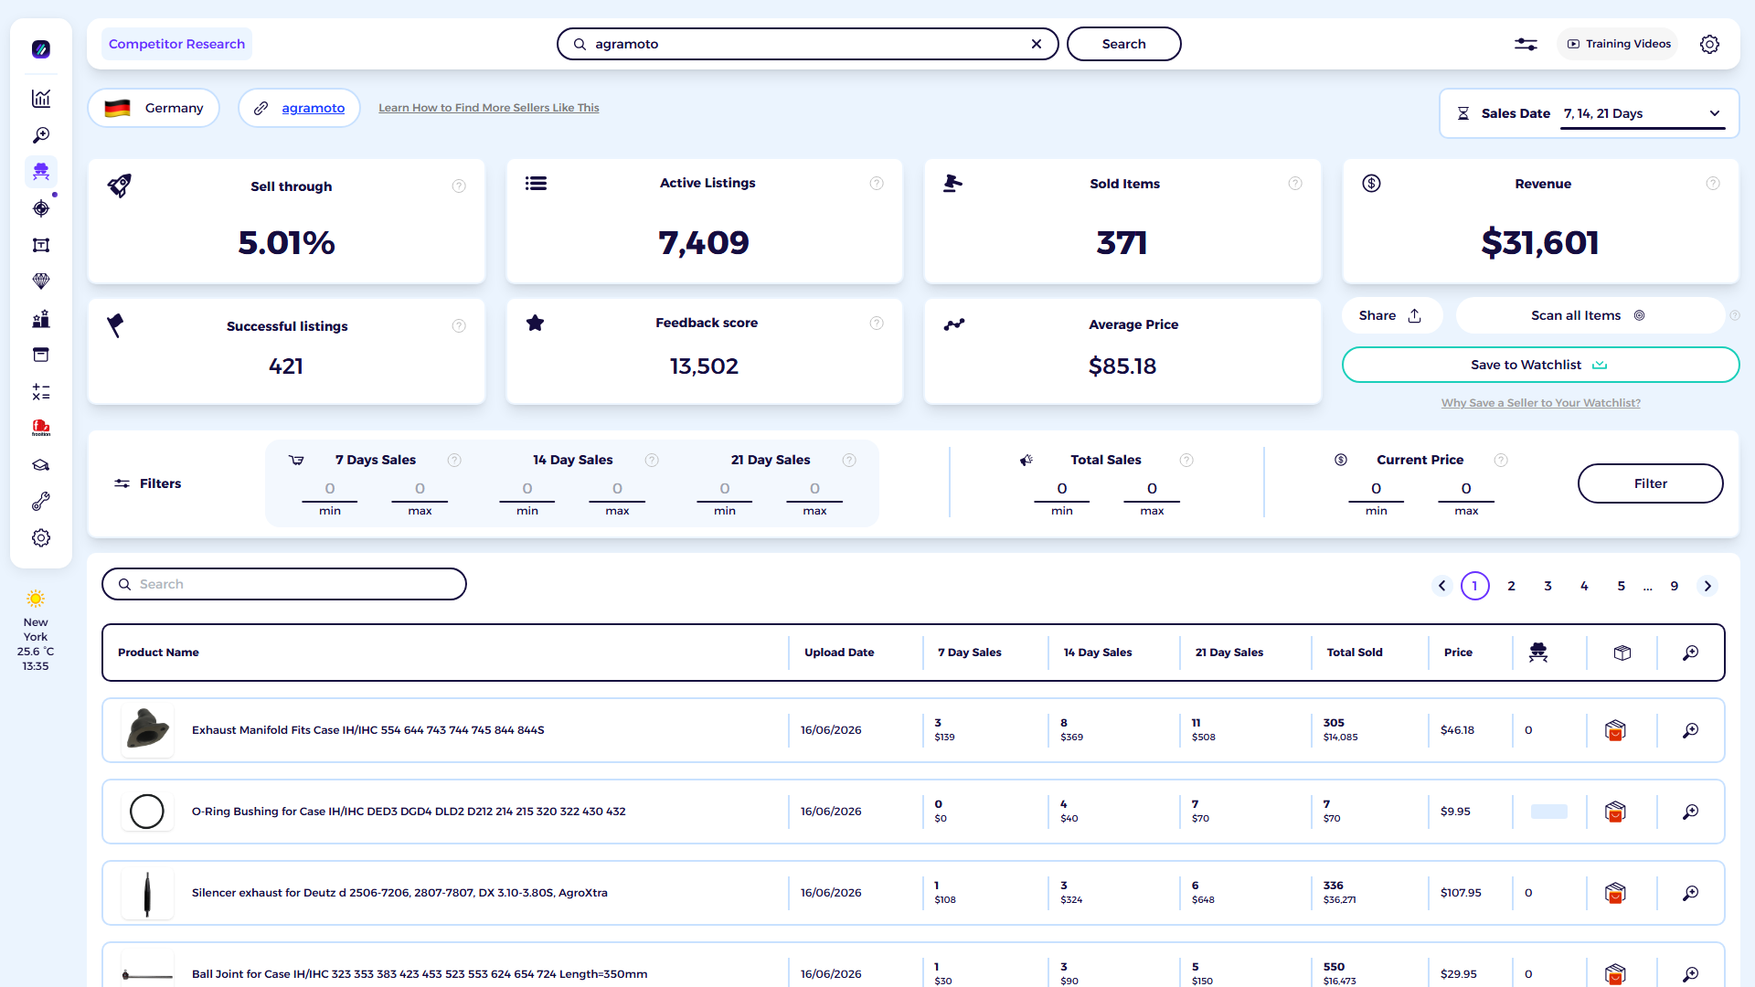Image resolution: width=1755 pixels, height=987 pixels.
Task: Click the Ball Joint for Case product name
Action: tap(420, 974)
